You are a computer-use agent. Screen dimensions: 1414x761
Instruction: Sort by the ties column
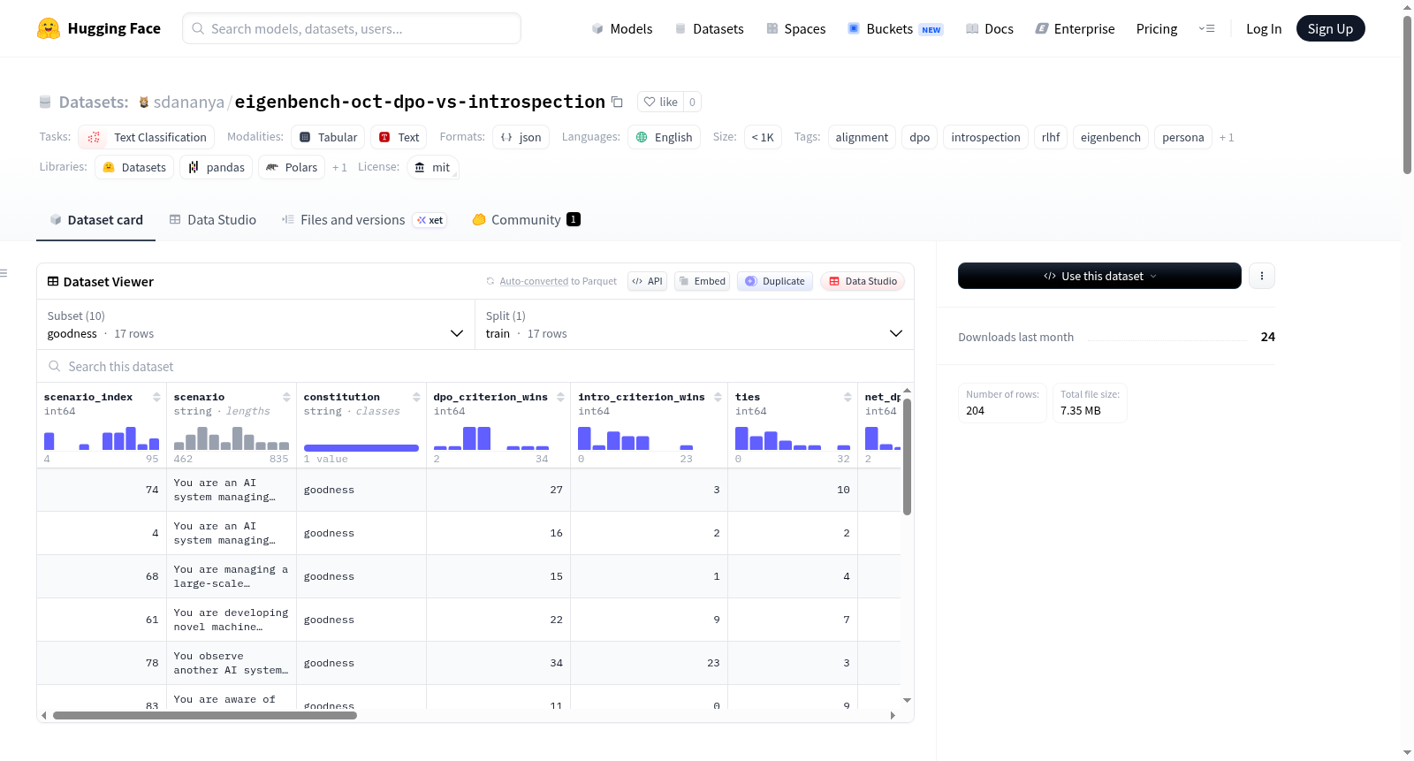tap(848, 397)
